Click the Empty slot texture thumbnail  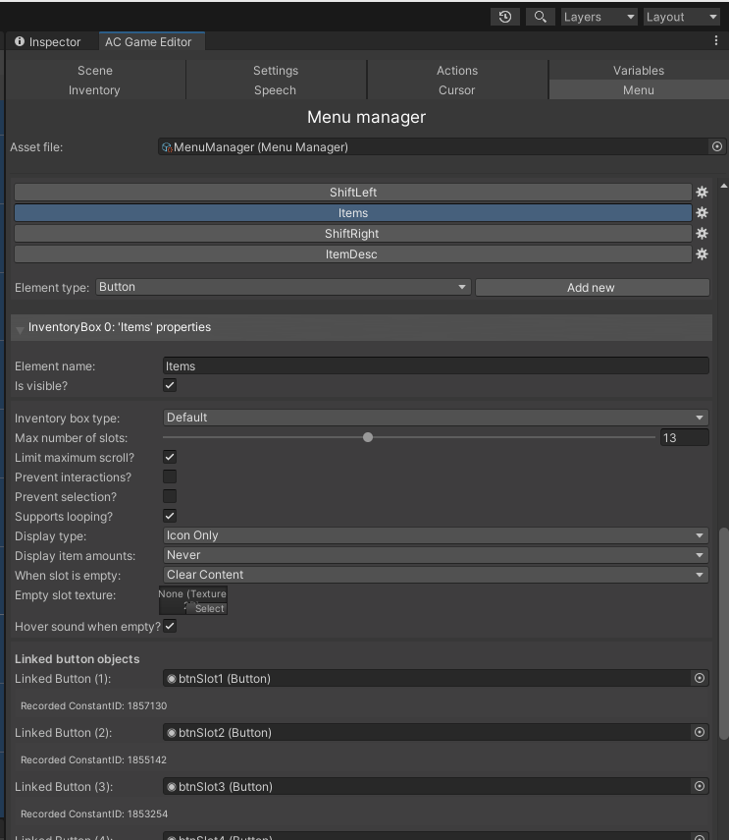[x=192, y=600]
